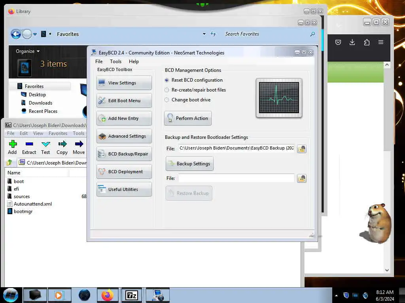Image resolution: width=405 pixels, height=303 pixels.
Task: Open EasyBCD Tools menu
Action: click(116, 61)
